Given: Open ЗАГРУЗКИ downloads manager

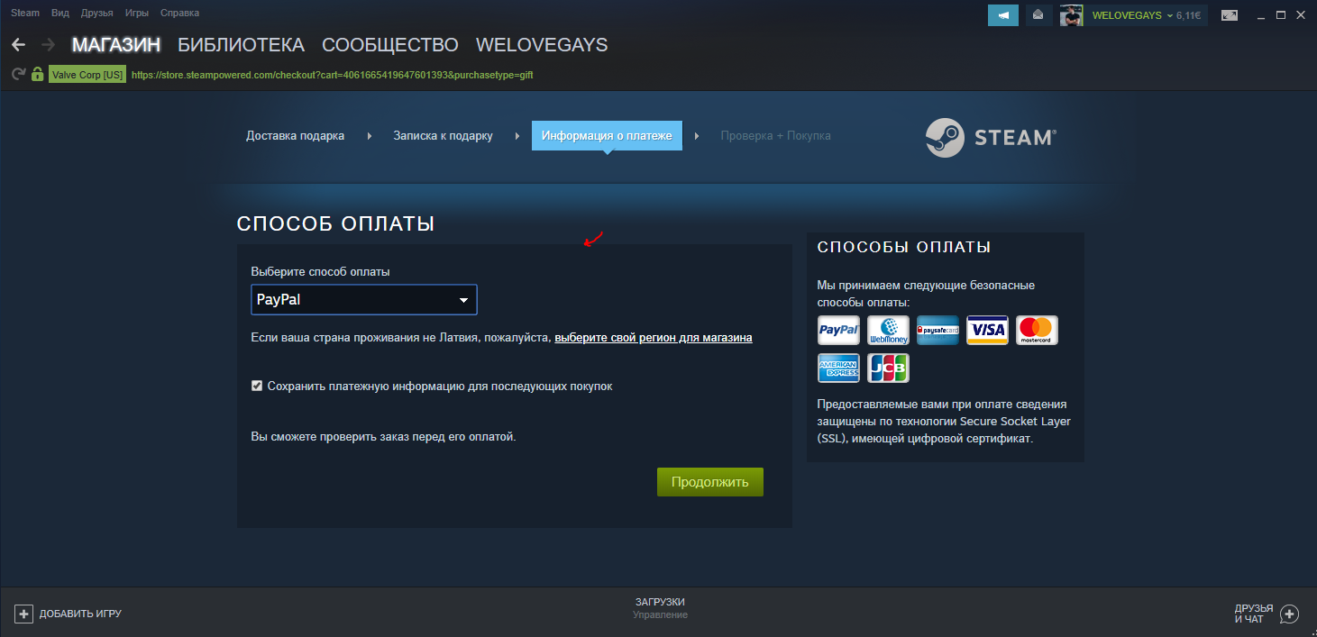Looking at the screenshot, I should pyautogui.click(x=660, y=602).
